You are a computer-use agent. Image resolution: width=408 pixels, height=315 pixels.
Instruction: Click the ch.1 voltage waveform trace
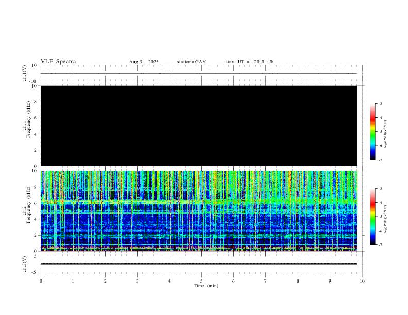tap(199, 73)
